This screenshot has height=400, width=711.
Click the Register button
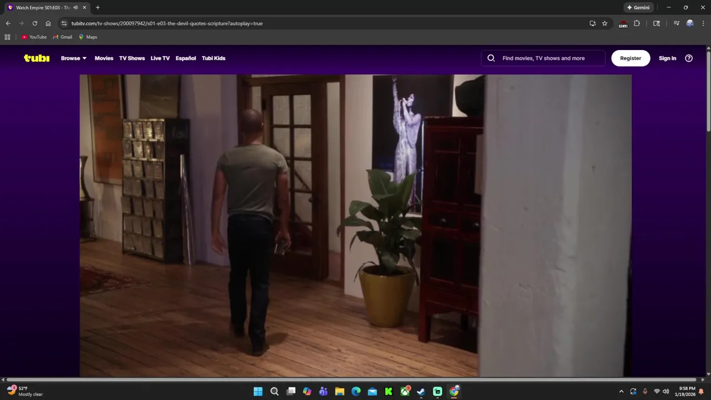pos(630,58)
